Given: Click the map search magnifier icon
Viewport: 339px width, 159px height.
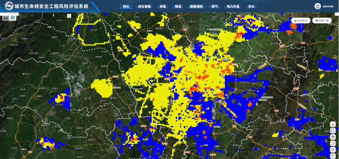Looking at the screenshot, I should (69, 16).
